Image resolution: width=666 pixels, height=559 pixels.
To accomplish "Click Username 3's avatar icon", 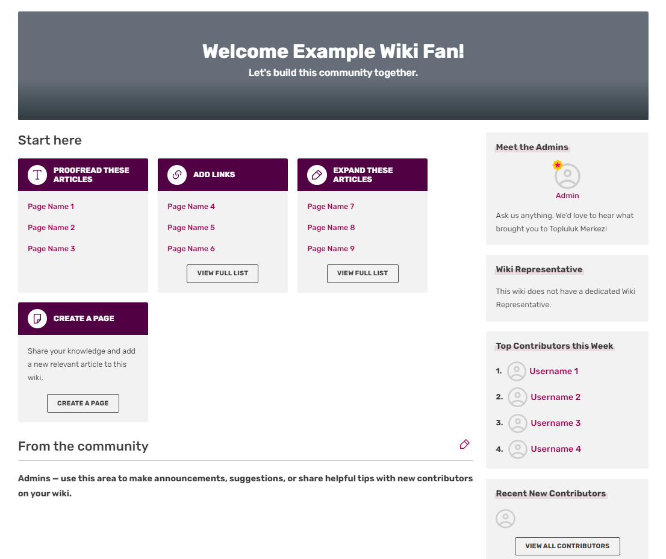I will tap(517, 423).
